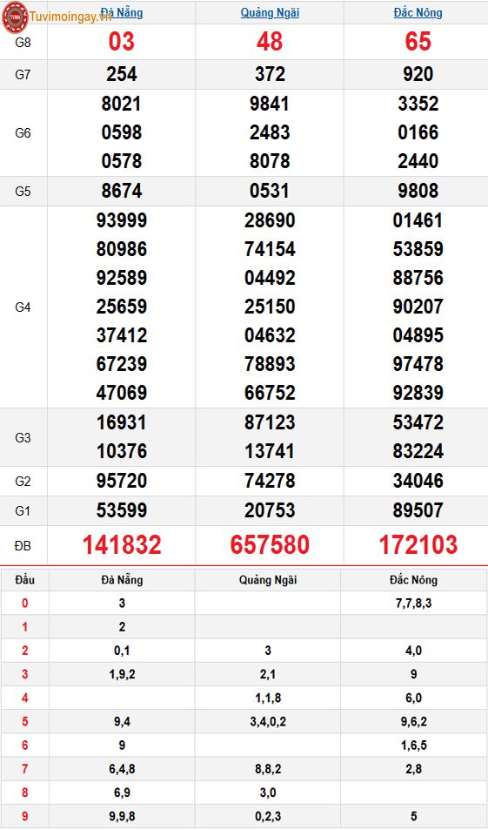Click Đắc Nông head 0 values 7,7,8,3
Image resolution: width=488 pixels, height=830 pixels.
413,603
